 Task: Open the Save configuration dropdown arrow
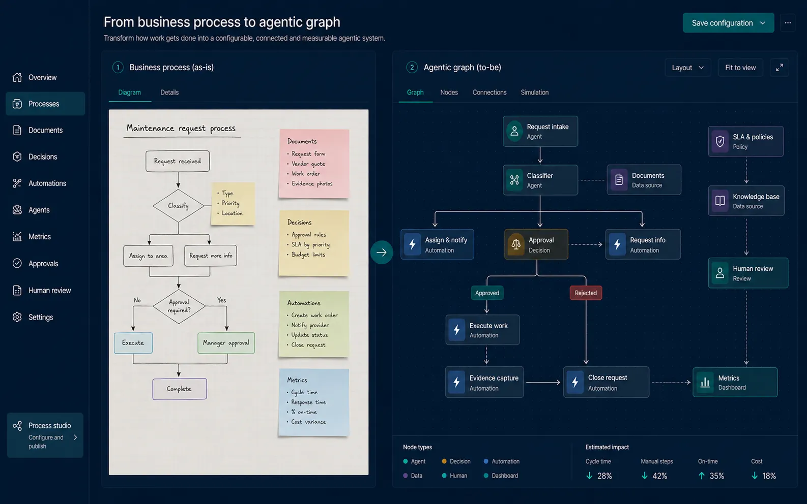coord(763,23)
